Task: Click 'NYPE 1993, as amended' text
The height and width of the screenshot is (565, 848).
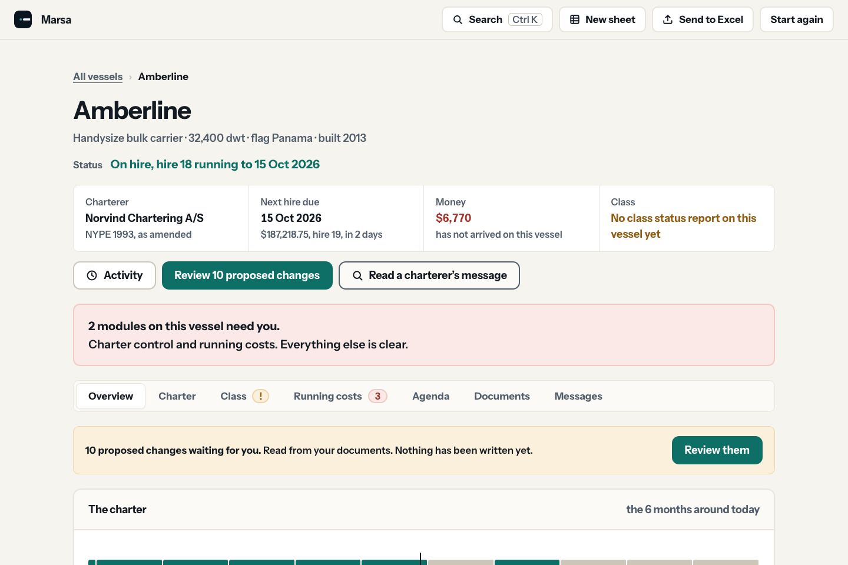Action: coord(138,234)
